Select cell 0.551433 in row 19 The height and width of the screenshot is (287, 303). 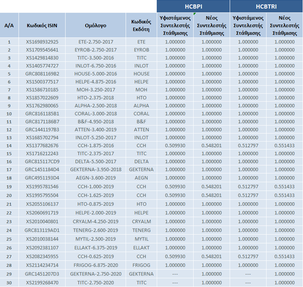coord(285,187)
